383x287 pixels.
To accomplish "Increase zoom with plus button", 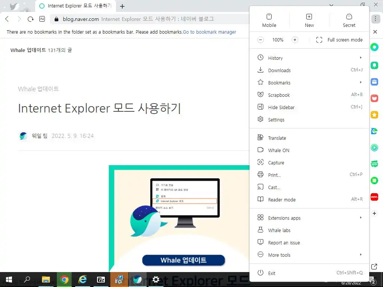I will tap(295, 40).
